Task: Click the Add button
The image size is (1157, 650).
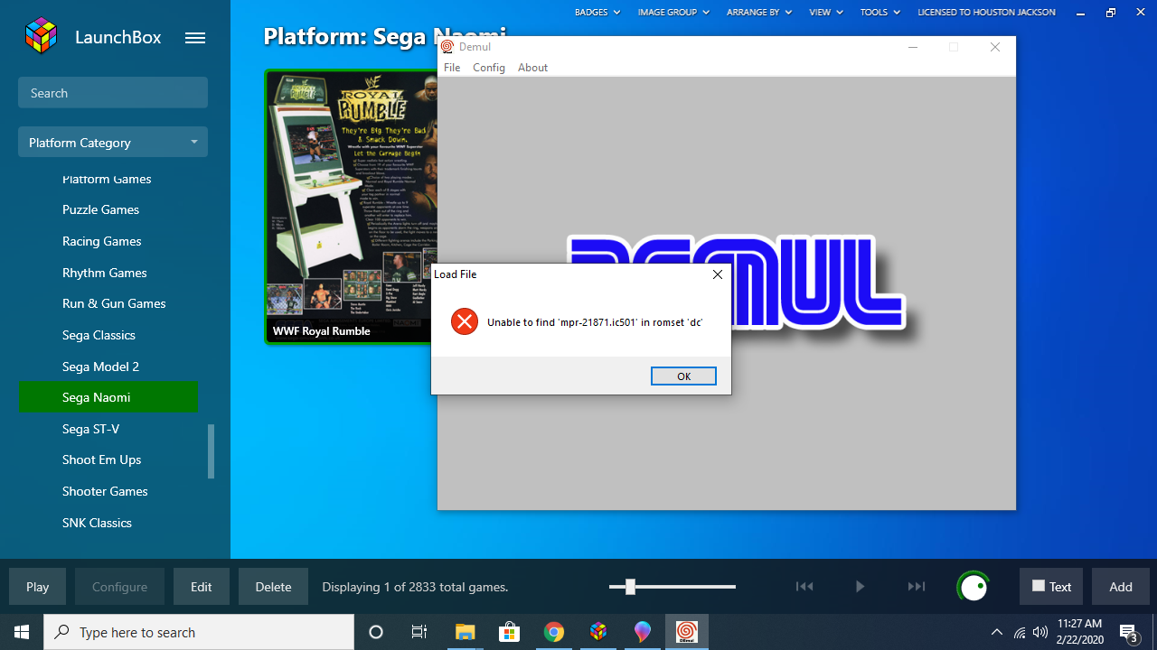Action: (x=1121, y=587)
